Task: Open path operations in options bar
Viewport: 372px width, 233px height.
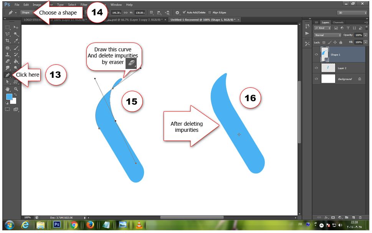Action: [152, 13]
